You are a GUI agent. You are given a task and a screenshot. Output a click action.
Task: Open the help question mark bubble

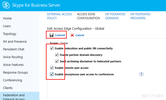pyautogui.click(x=141, y=74)
